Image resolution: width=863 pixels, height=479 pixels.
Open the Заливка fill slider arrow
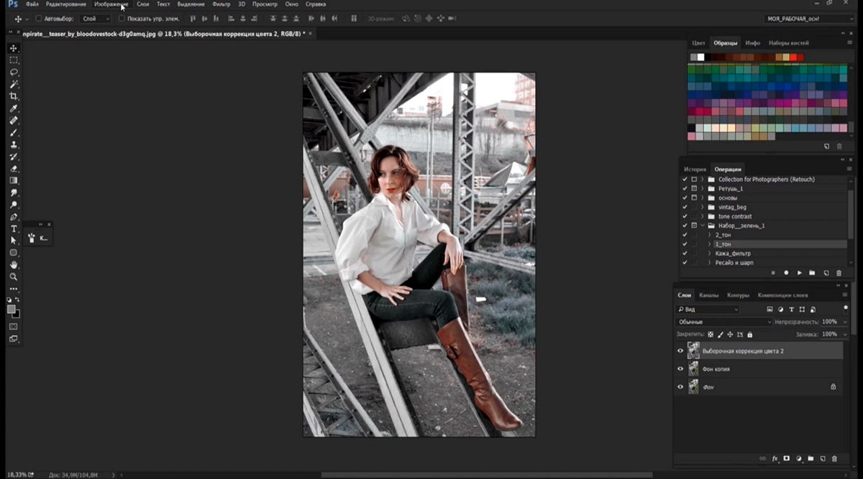click(x=844, y=335)
